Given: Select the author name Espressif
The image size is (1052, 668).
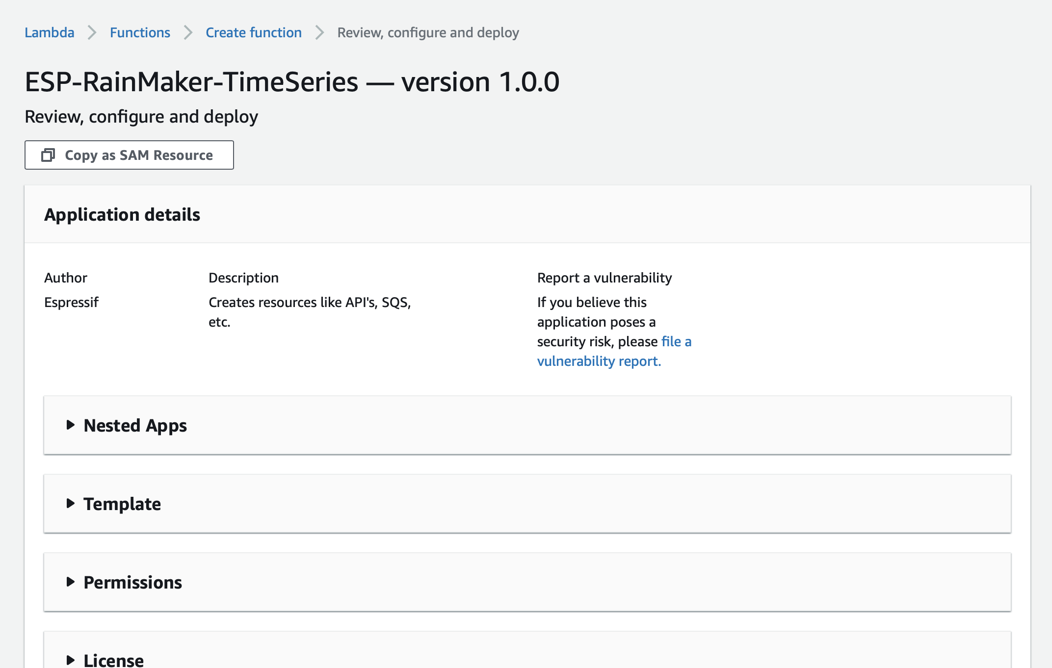Looking at the screenshot, I should (71, 302).
